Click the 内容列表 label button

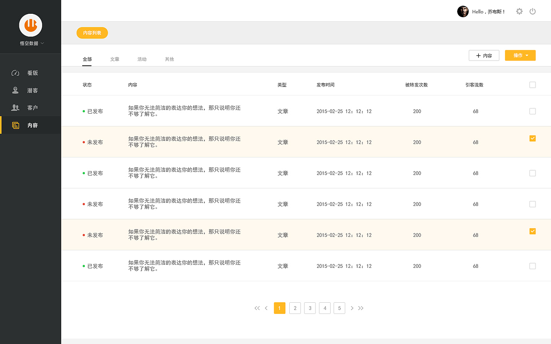[92, 33]
